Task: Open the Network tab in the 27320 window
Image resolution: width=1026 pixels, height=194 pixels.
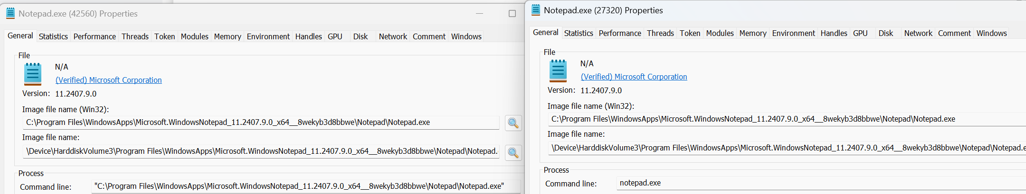Action: click(x=918, y=33)
